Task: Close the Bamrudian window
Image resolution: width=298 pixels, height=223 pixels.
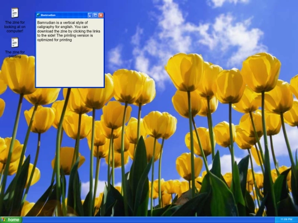Action: pyautogui.click(x=101, y=15)
